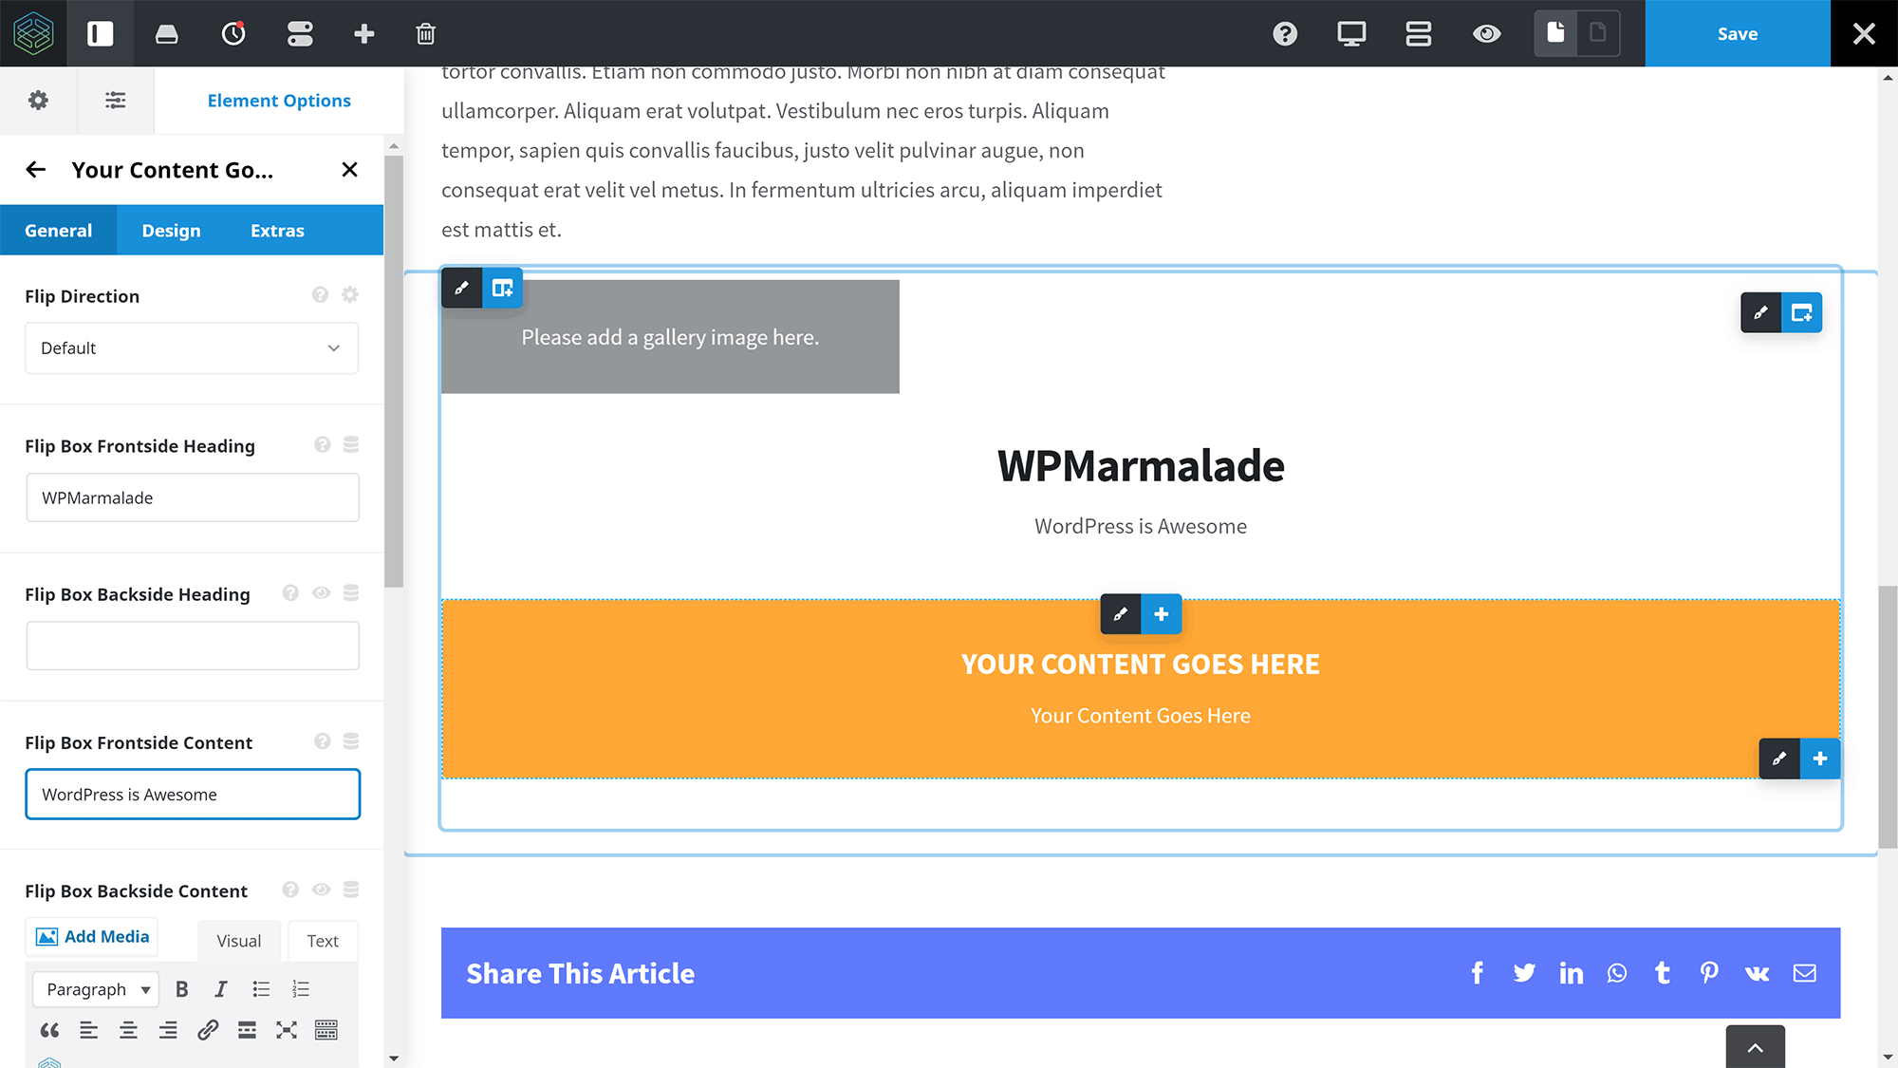1898x1068 pixels.
Task: Open the Flip Direction dropdown
Action: (192, 348)
